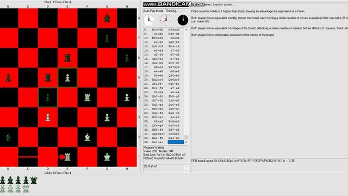Viewport: 348px width, 196px height.
Task: Select the white pawn on h4
Action: click(x=127, y=97)
